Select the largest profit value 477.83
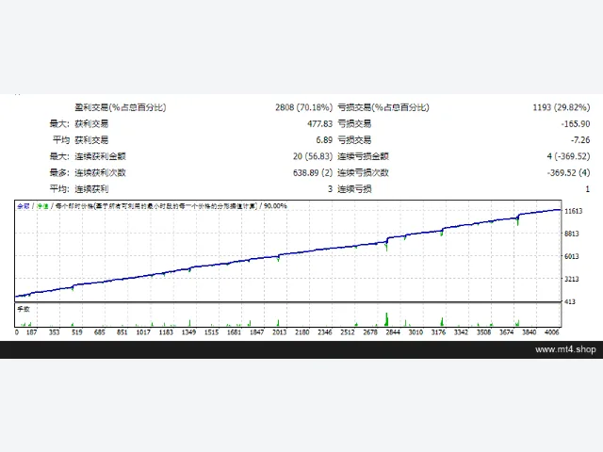The image size is (603, 452). (319, 123)
